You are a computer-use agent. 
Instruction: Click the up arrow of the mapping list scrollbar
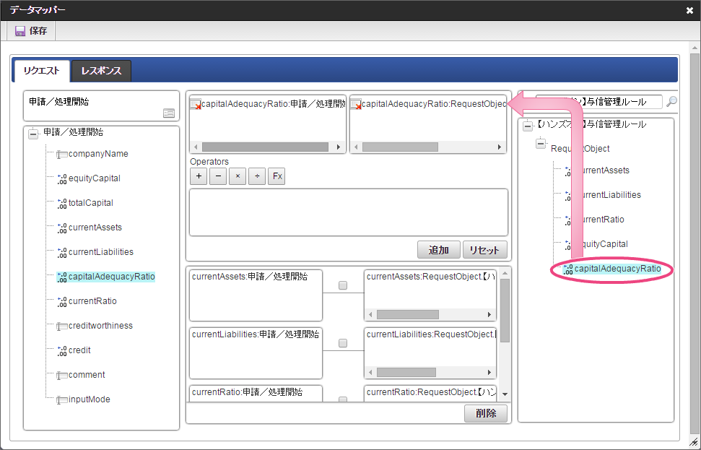coord(505,273)
